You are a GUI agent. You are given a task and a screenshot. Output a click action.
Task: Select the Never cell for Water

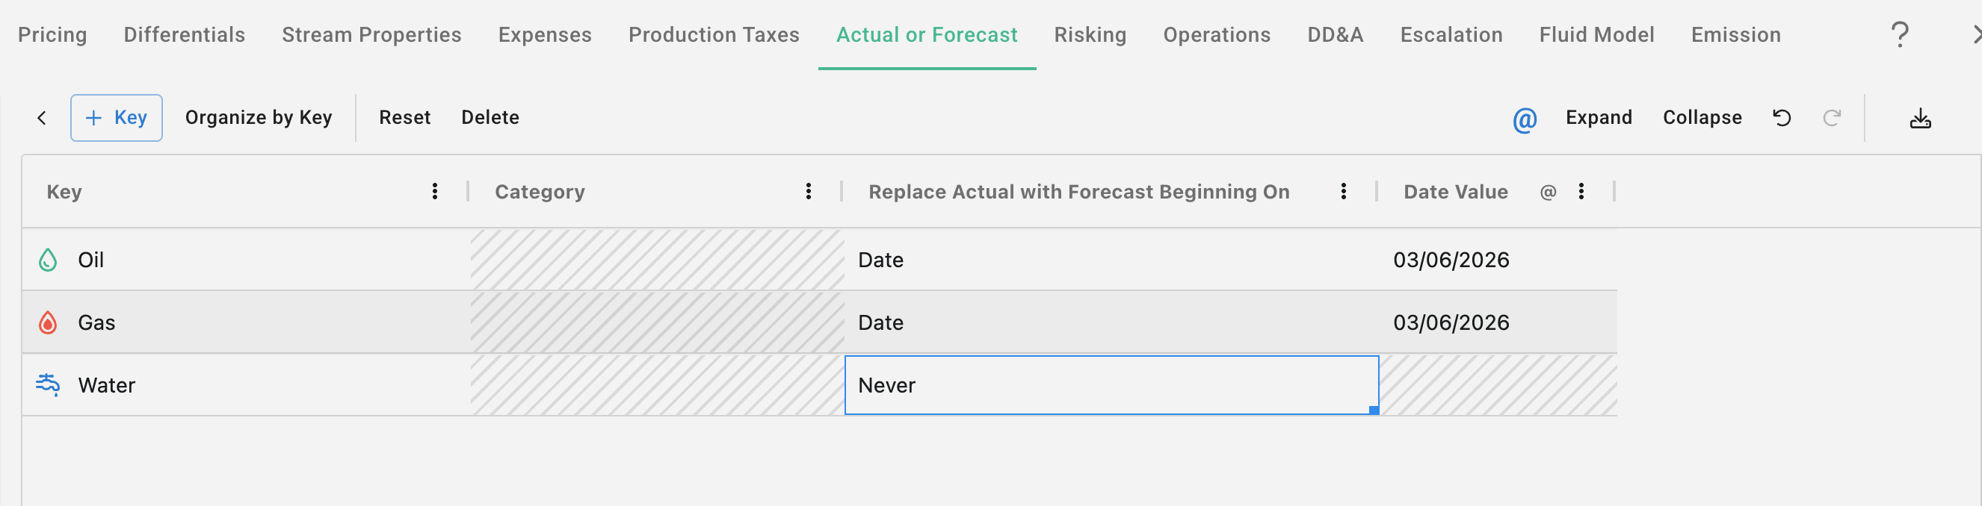tap(1111, 384)
